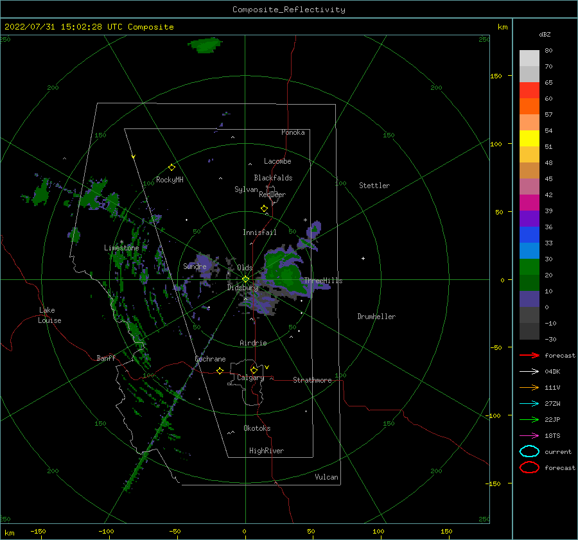Screen dimensions: 578x540
Task: Click asterisk marker above Limestone label
Action: coord(121,242)
